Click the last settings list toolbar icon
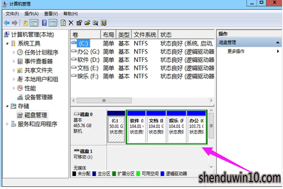Image resolution: width=283 pixels, height=189 pixels. pyautogui.click(x=103, y=23)
